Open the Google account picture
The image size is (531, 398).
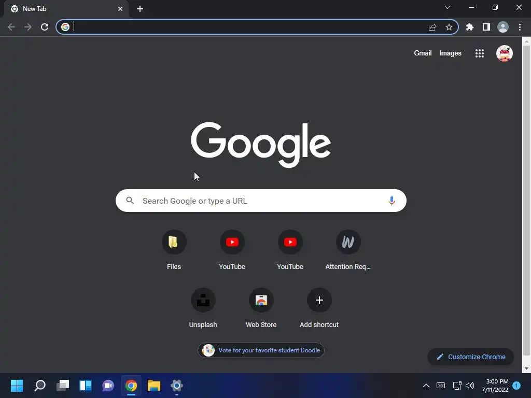pos(504,53)
